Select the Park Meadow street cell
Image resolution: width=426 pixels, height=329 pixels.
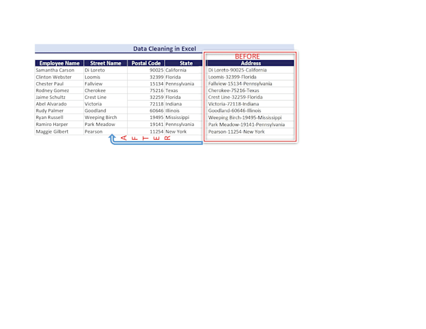point(105,124)
